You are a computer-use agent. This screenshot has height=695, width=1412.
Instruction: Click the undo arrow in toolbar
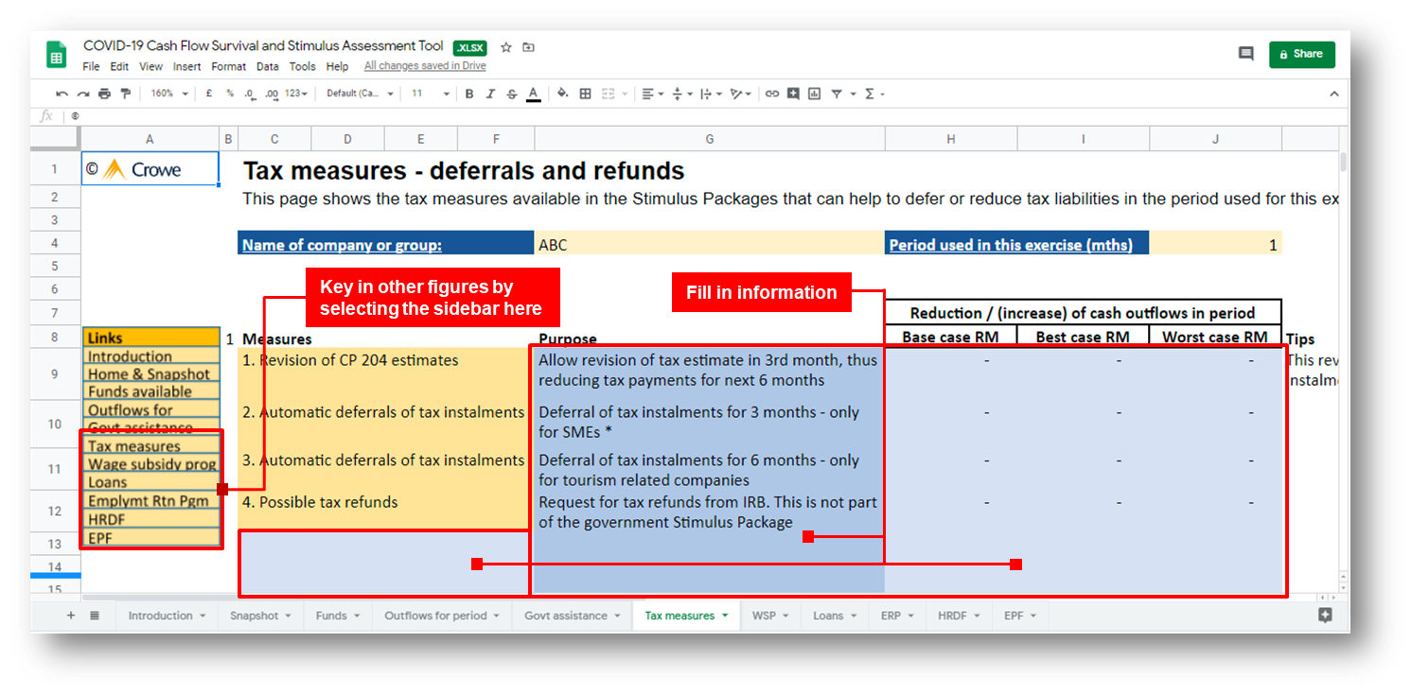click(62, 94)
